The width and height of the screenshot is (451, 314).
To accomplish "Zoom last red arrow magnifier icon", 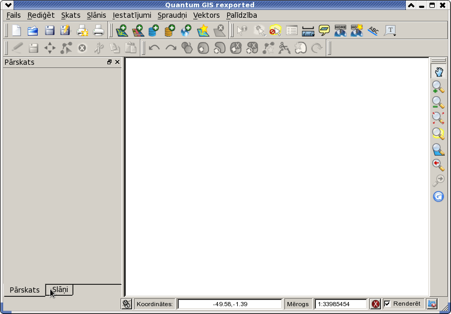I will tap(438, 165).
